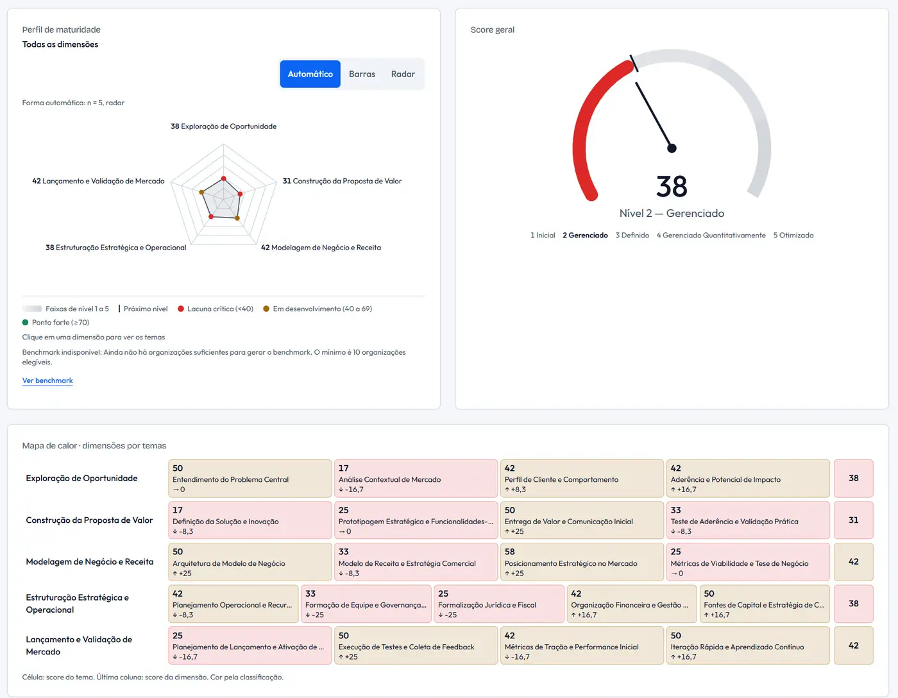Switch to the Barras view tab
The width and height of the screenshot is (898, 698).
pos(362,74)
